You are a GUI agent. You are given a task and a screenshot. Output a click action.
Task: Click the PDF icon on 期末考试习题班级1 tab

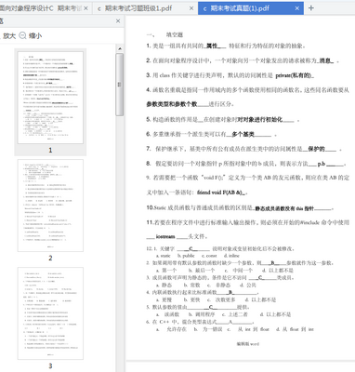point(99,8)
